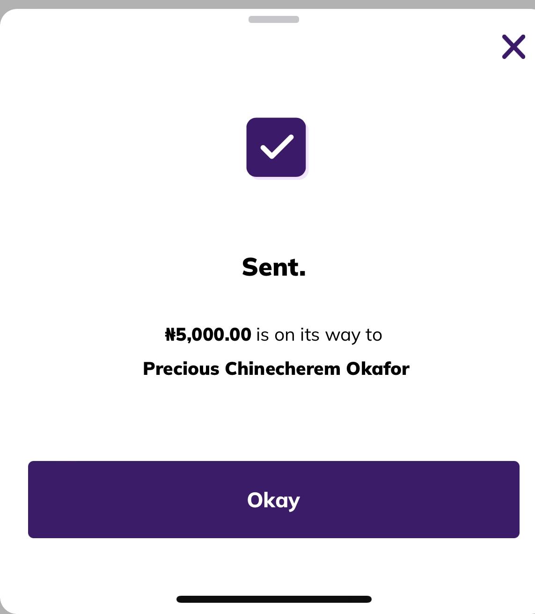Acknowledge the sent message with Okay
Viewport: 535px width, 614px height.
(274, 500)
